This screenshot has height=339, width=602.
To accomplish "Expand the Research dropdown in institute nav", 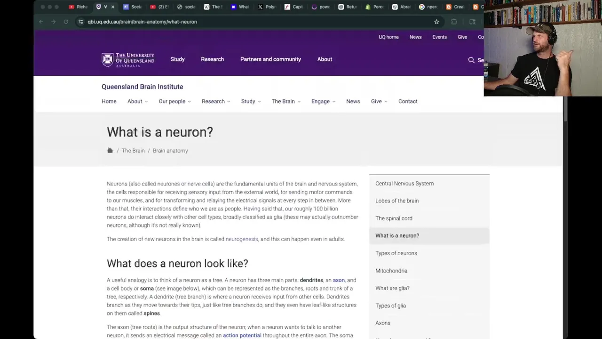I will pyautogui.click(x=216, y=101).
